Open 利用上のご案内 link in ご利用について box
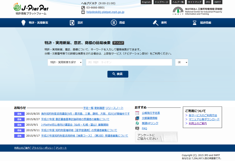The height and width of the screenshot is (161, 235). tap(198, 123)
